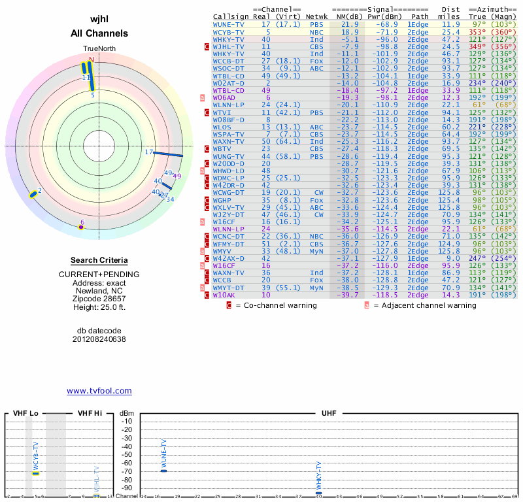This screenshot has height=502, width=523.
Task: Click the co-channel warning icon beside WBTV
Action: tap(207, 149)
